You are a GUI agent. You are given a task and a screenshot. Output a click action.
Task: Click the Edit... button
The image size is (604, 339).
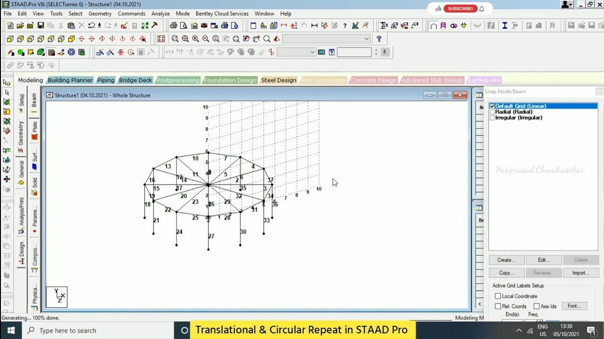click(x=544, y=260)
